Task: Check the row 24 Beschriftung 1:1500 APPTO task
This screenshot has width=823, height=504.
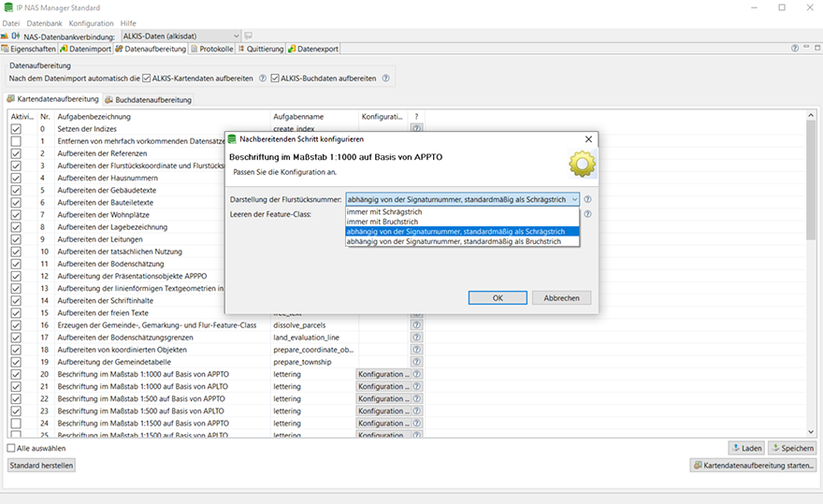Action: pyautogui.click(x=16, y=424)
